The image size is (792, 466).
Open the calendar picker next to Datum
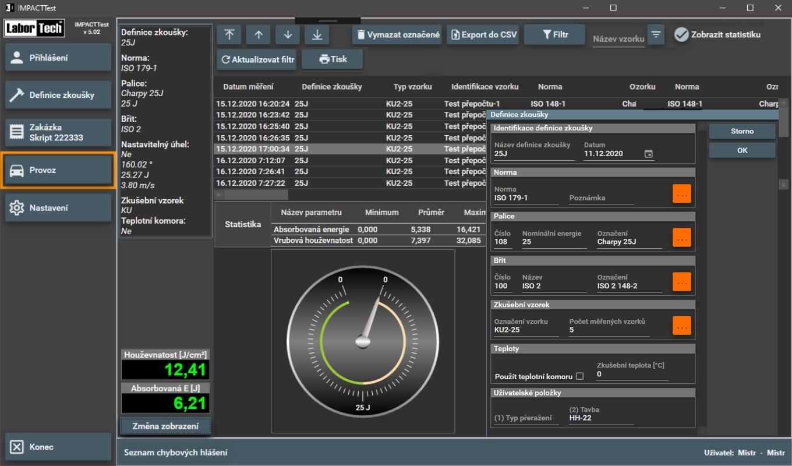(x=649, y=154)
